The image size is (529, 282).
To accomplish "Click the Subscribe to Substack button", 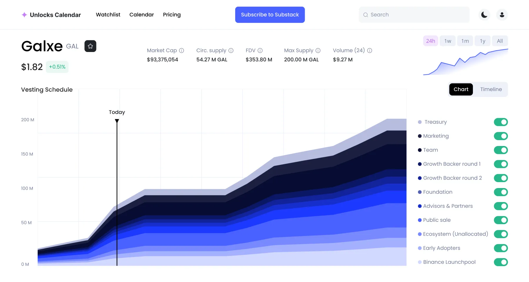I will (x=270, y=15).
